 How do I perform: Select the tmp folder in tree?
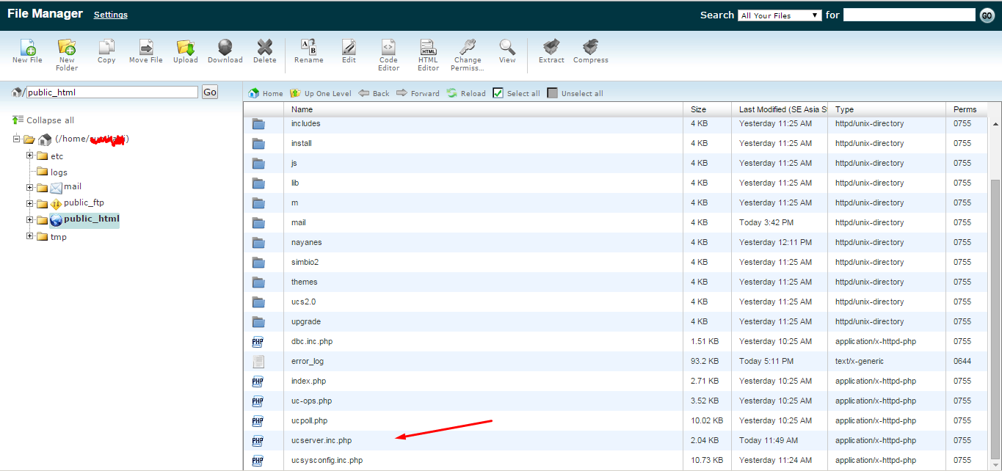point(58,237)
